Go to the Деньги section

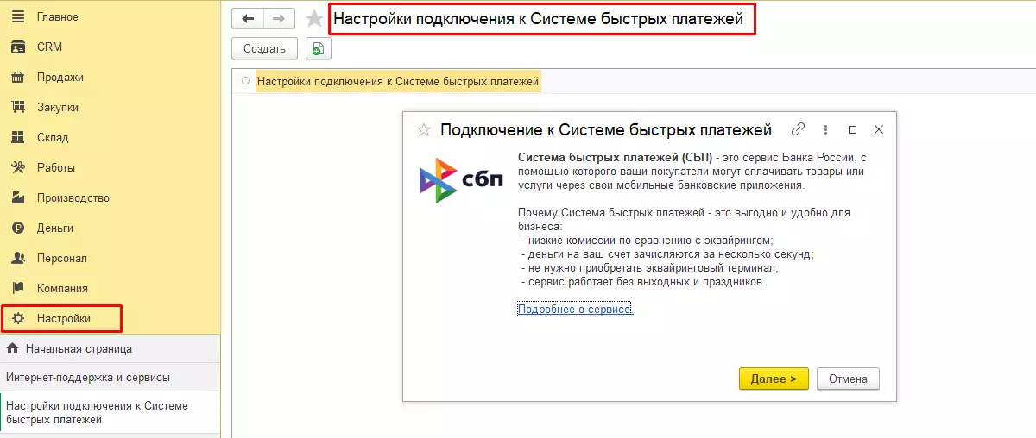click(54, 228)
